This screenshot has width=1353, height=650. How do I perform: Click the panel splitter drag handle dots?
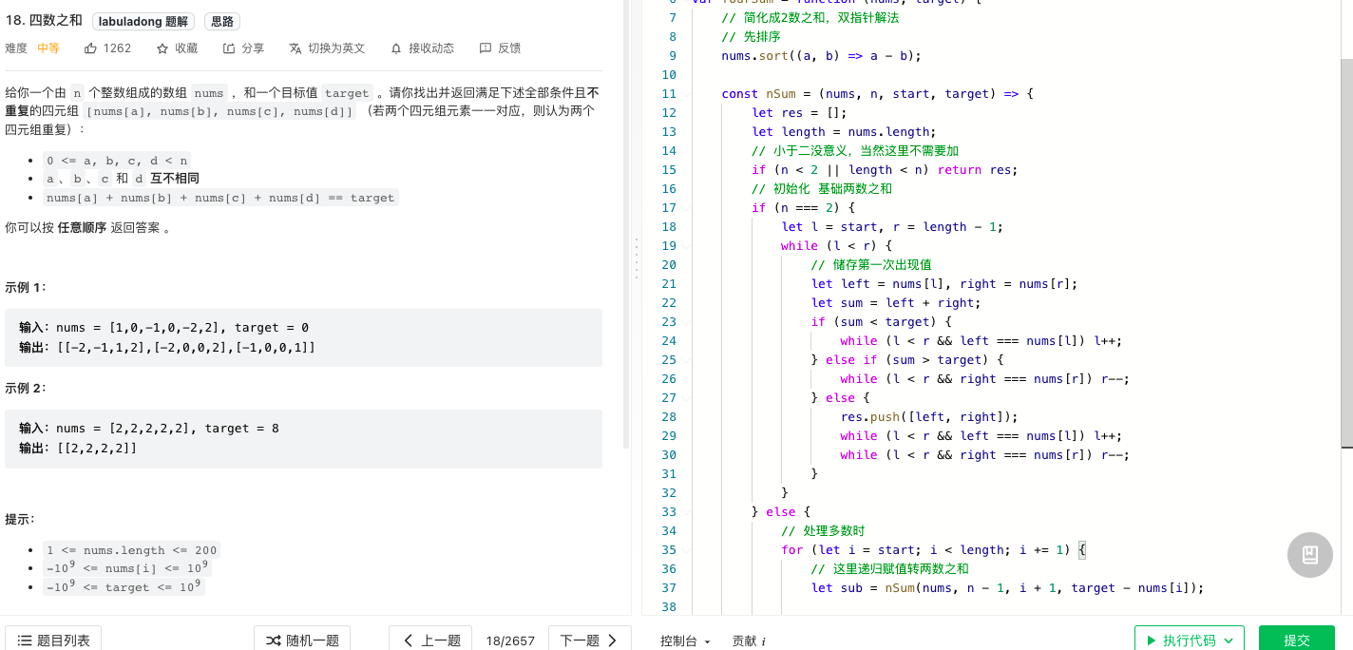tap(636, 258)
